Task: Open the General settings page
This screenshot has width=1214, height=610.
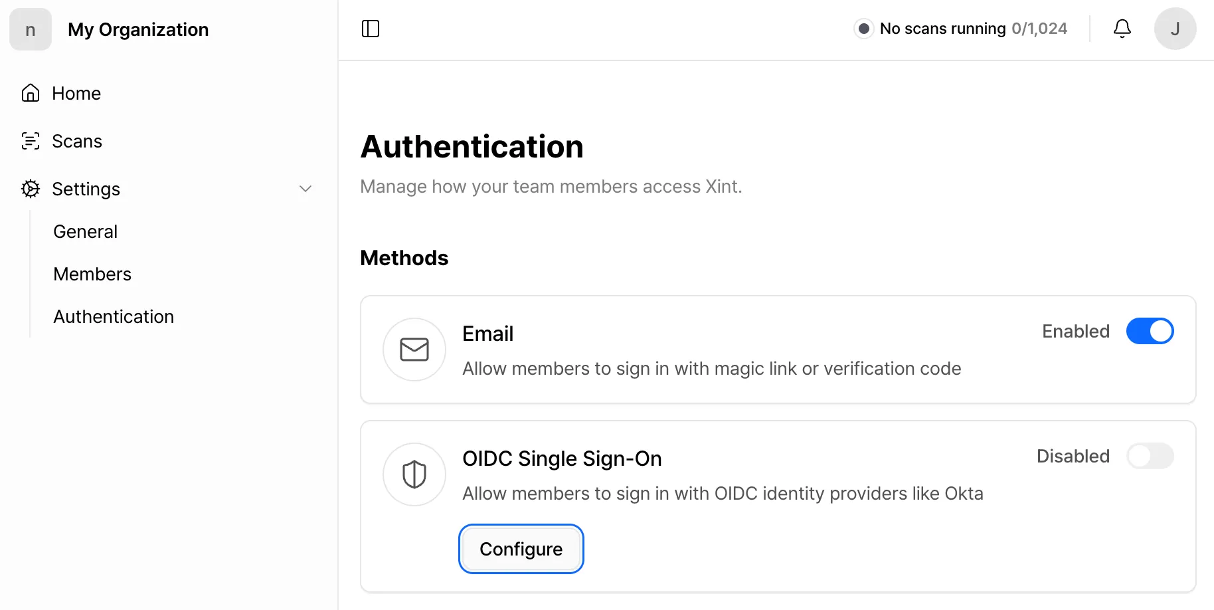Action: [85, 231]
